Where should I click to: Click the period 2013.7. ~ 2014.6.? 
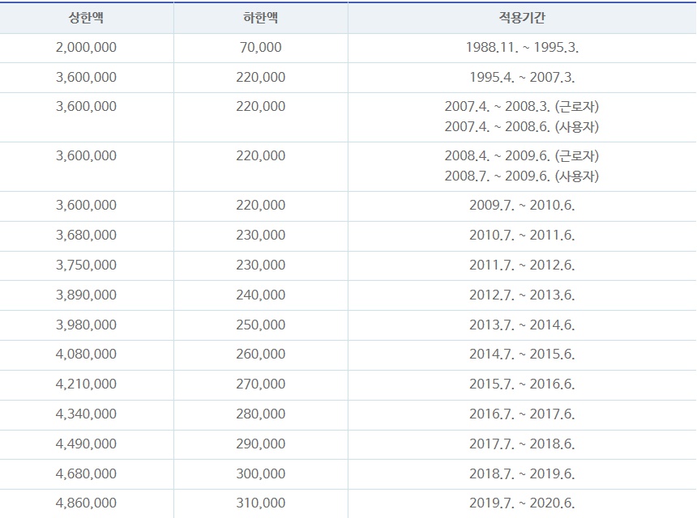(522, 325)
